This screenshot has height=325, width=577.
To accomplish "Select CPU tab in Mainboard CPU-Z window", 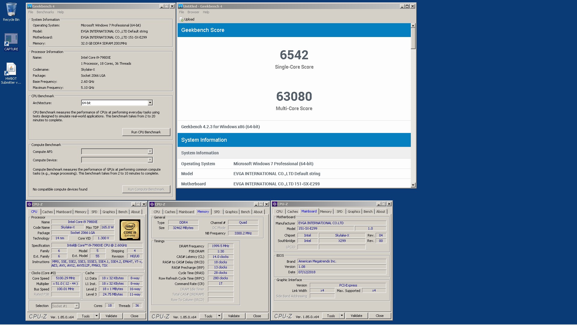I will tap(279, 212).
